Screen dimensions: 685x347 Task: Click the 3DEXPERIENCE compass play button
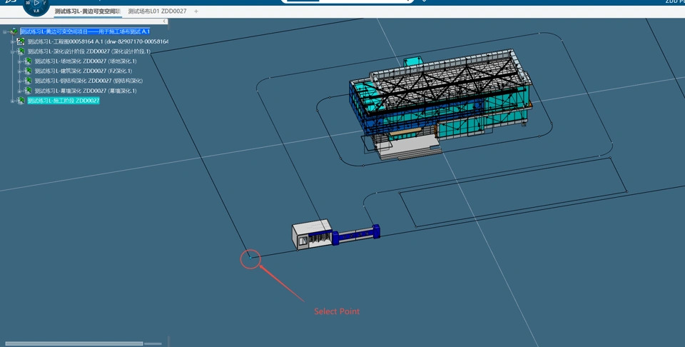click(x=36, y=4)
